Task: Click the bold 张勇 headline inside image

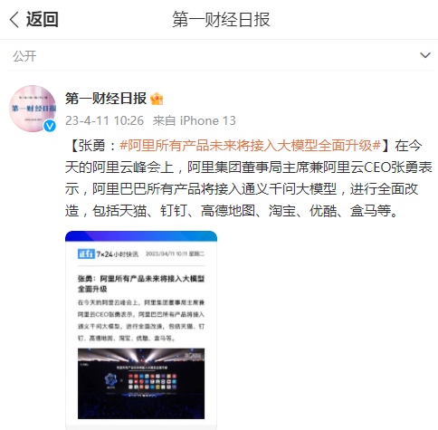Action: [141, 283]
